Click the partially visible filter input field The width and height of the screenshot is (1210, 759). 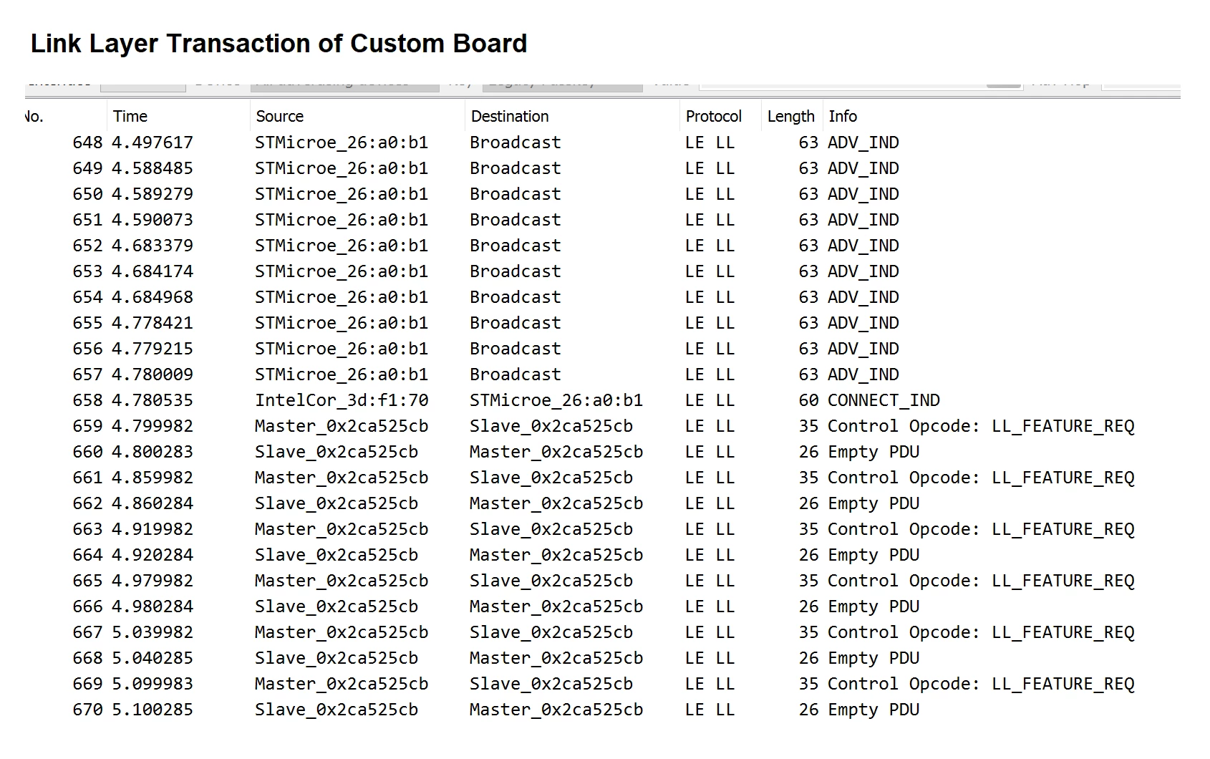click(860, 84)
